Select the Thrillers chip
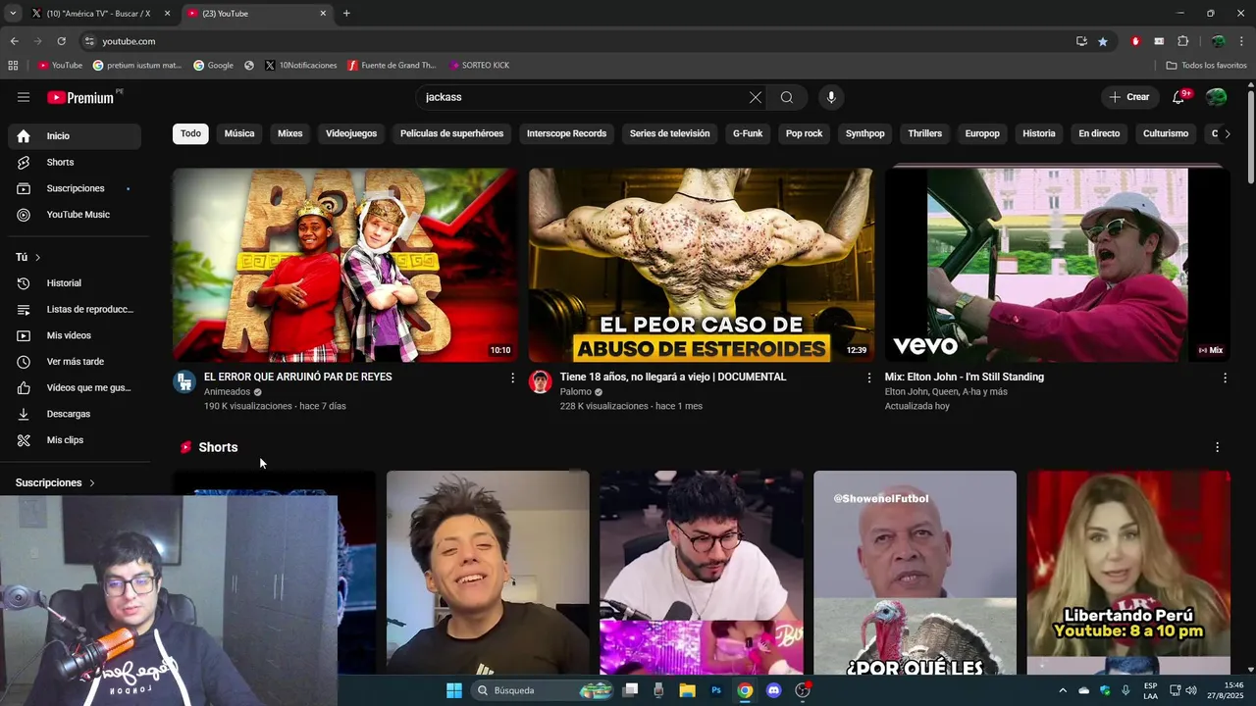1256x706 pixels. [924, 133]
